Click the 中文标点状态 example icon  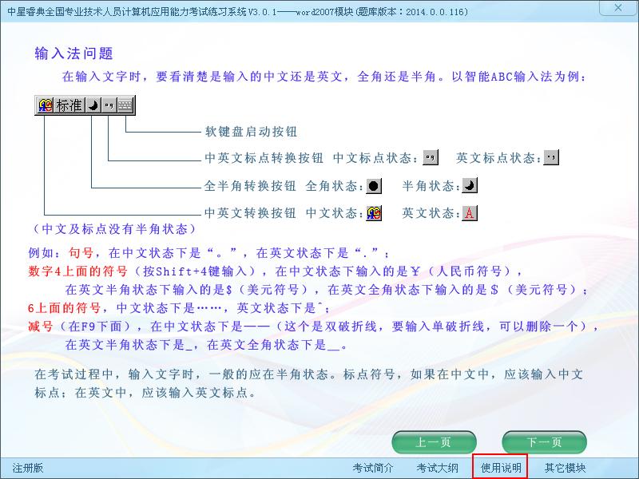point(431,158)
